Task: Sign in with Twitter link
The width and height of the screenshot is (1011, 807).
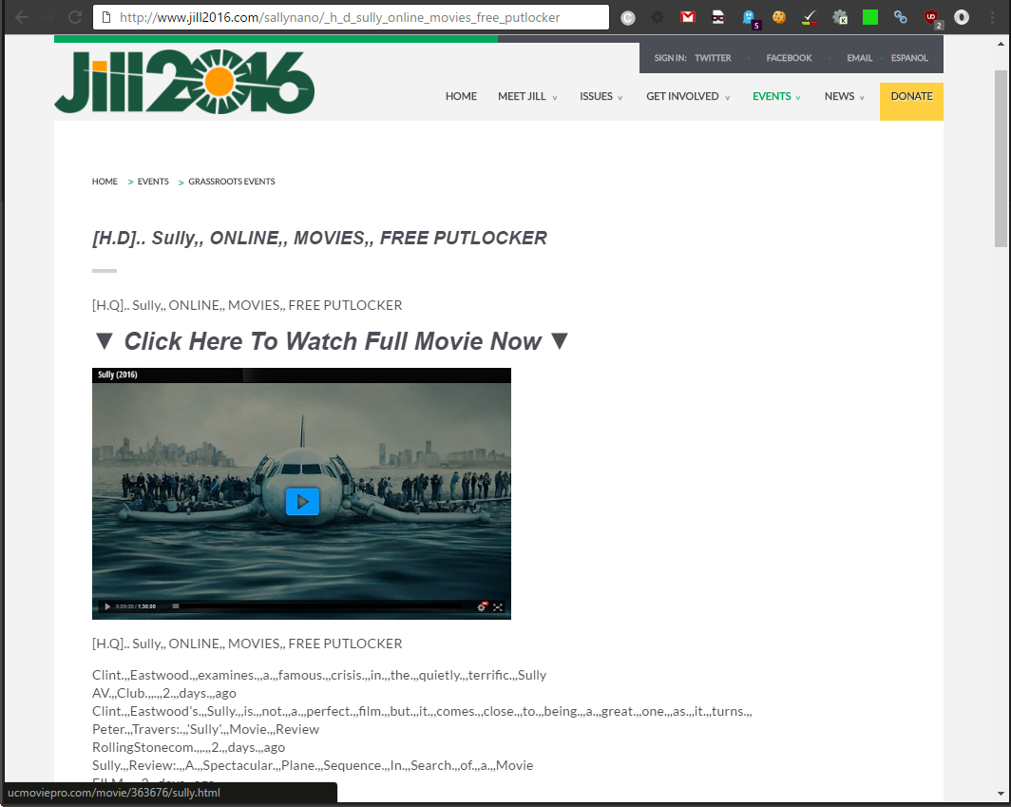Action: (x=713, y=58)
